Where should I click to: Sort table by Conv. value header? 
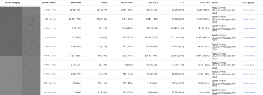coord(153,3)
